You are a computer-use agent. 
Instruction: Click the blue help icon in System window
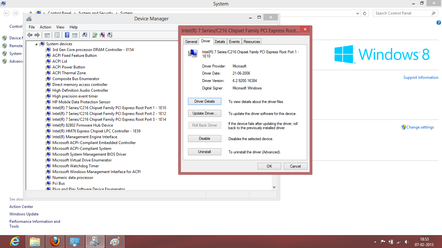tap(439, 23)
